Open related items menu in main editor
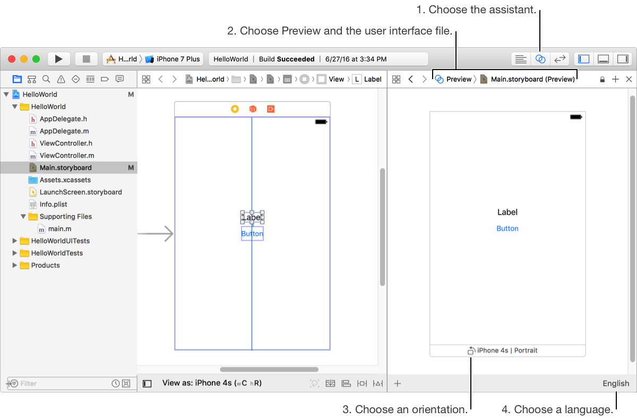Screen dimensions: 637x419 tap(147, 79)
